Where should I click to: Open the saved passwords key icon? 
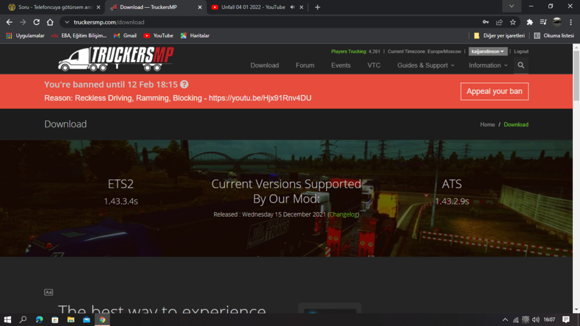tap(486, 22)
